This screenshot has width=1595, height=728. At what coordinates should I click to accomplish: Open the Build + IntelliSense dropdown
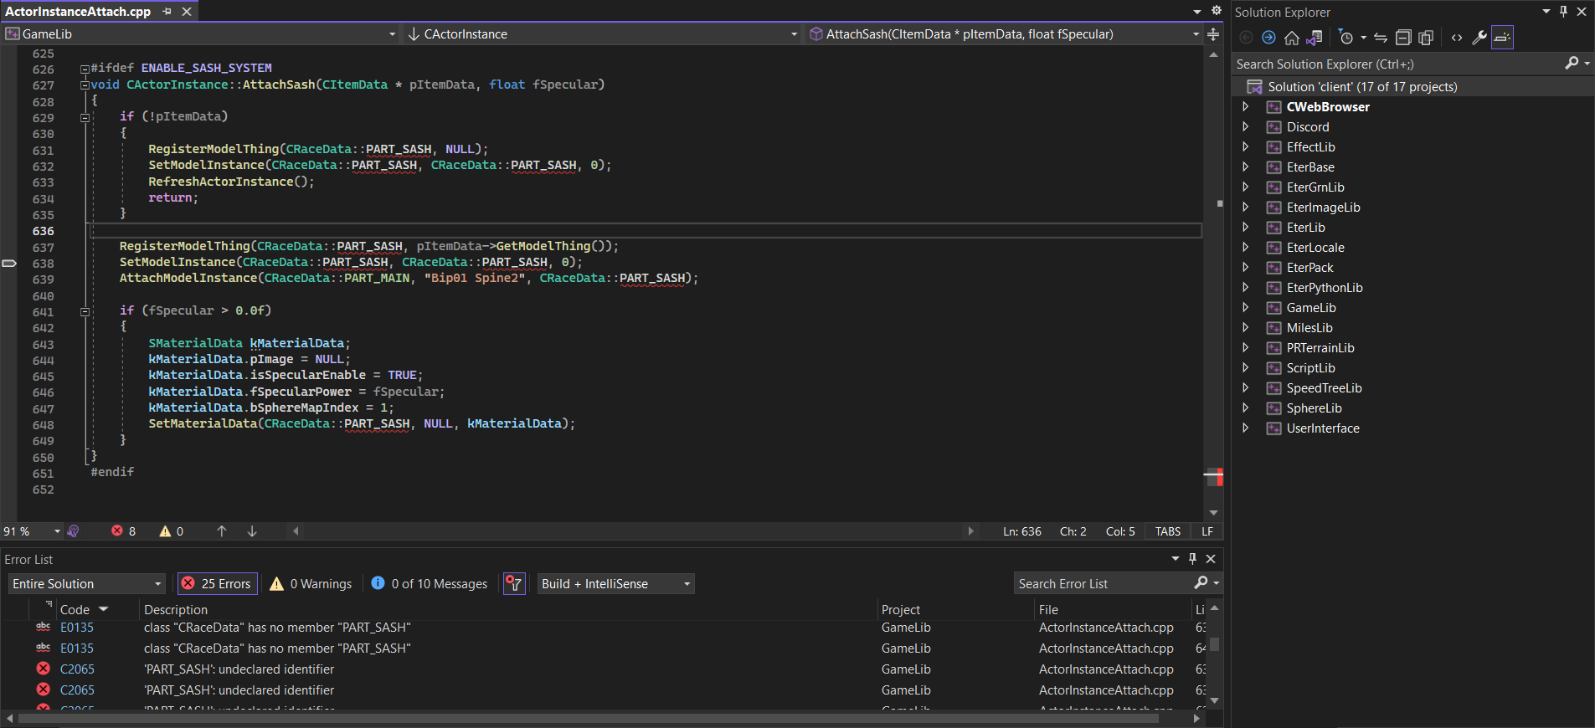[615, 584]
